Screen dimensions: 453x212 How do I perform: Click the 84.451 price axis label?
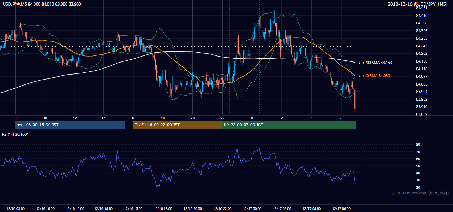(x=421, y=8)
